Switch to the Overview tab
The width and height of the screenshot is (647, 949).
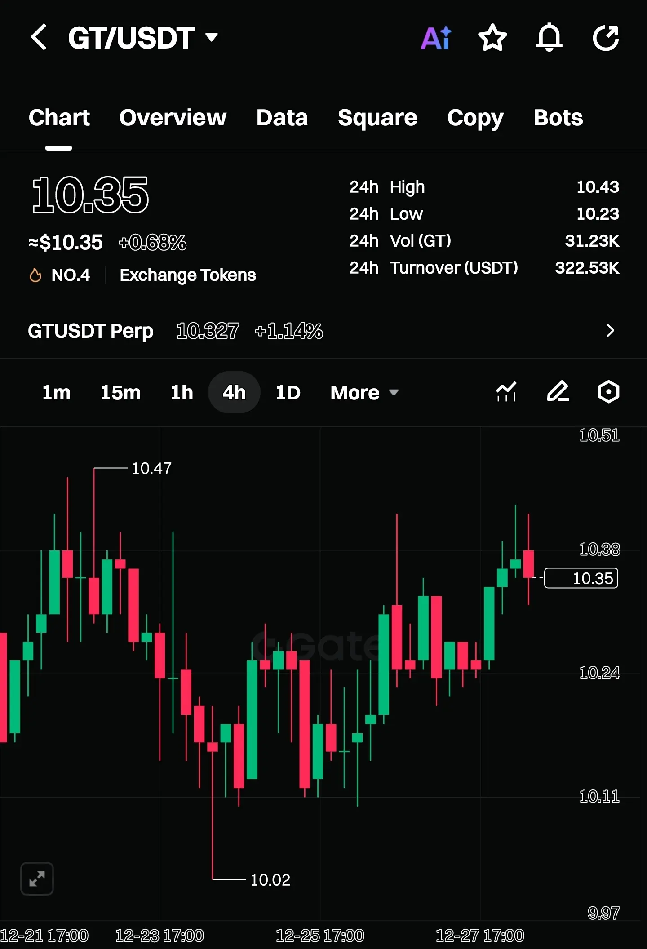(x=173, y=118)
